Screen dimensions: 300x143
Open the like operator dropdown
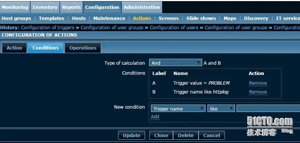coord(221,109)
